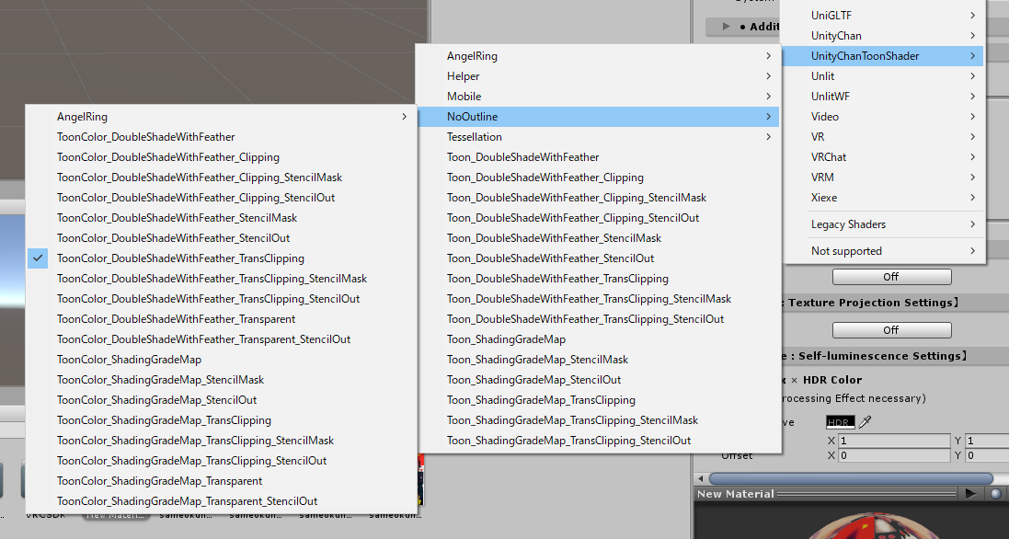This screenshot has height=539, width=1009.
Task: Toggle the Off button below Texture Projection Settings
Action: [892, 330]
